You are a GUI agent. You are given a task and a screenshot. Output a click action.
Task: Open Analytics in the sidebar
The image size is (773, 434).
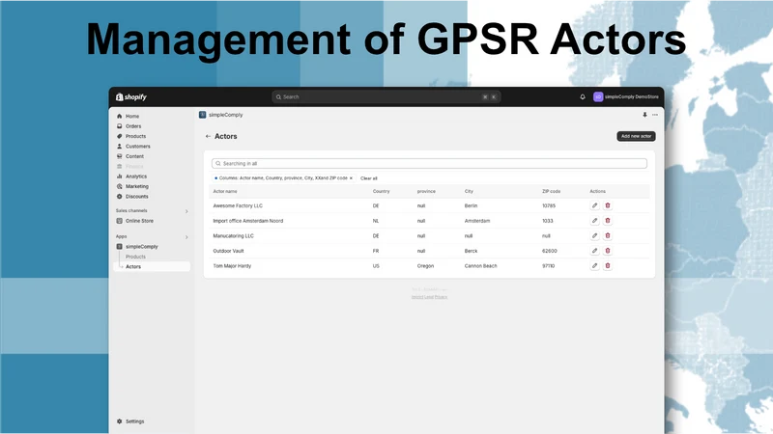[136, 176]
